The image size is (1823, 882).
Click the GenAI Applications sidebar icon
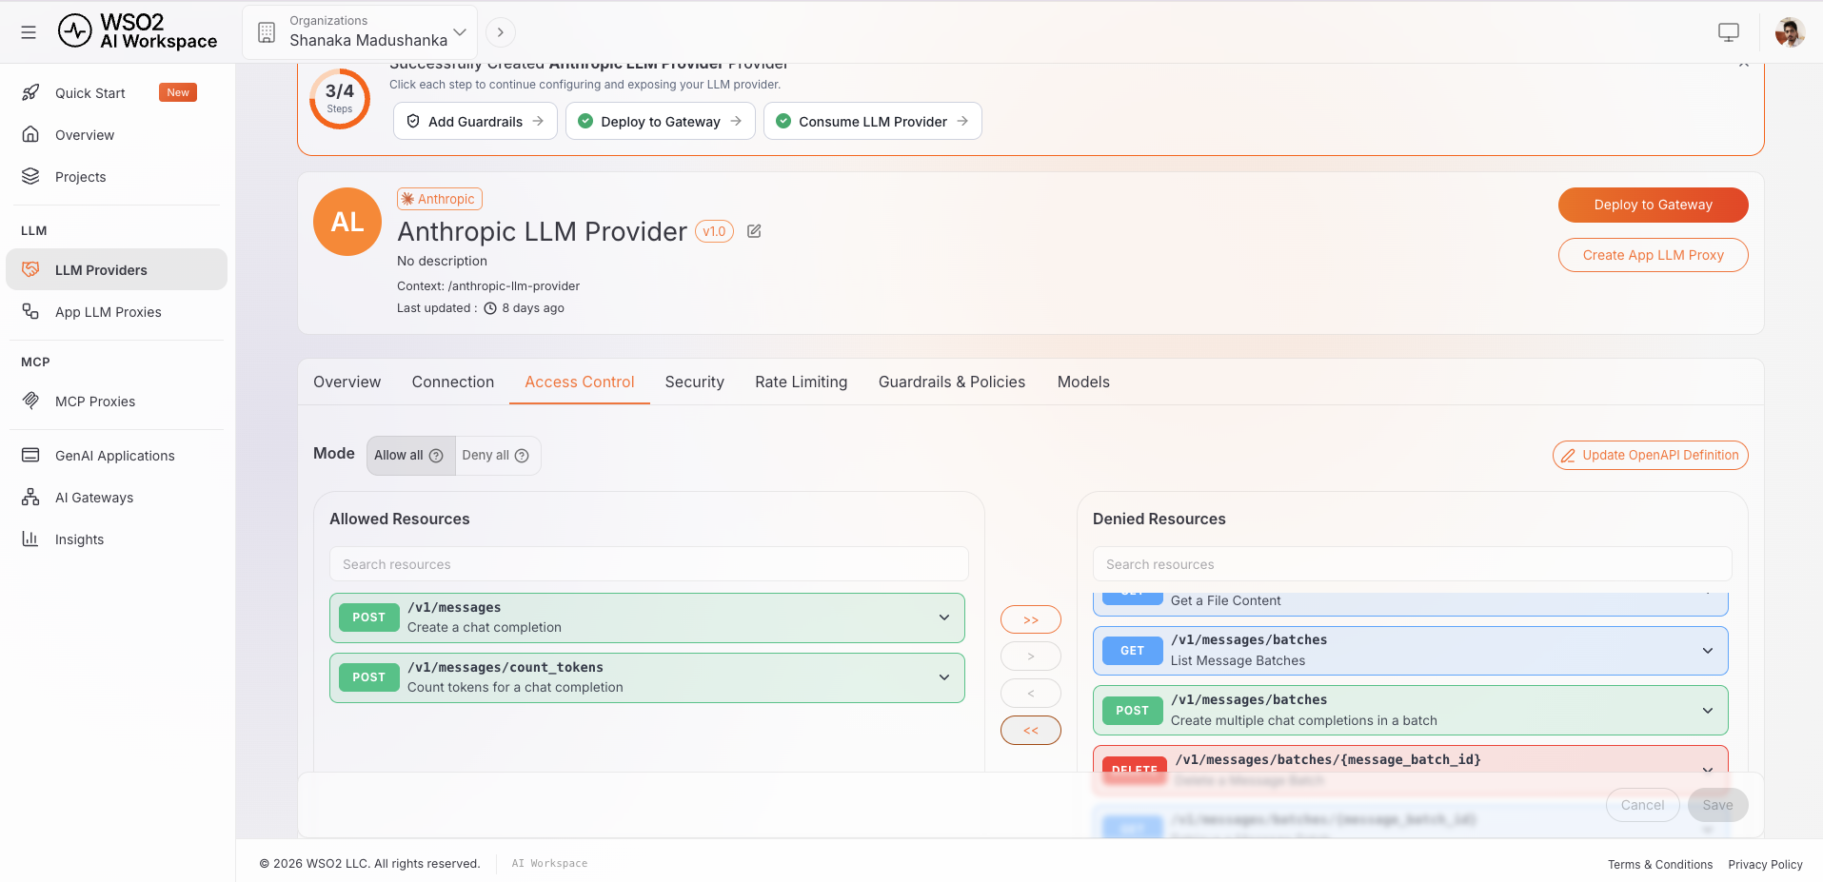tap(30, 455)
